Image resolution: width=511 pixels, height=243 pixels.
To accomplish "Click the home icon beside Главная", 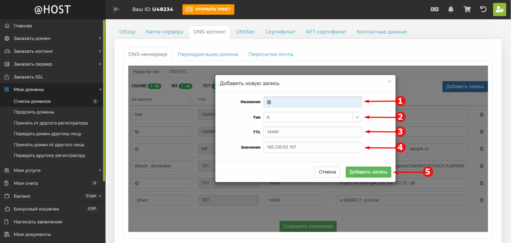I will pyautogui.click(x=7, y=26).
